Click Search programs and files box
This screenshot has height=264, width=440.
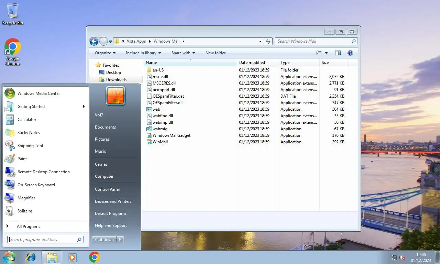[45, 240]
